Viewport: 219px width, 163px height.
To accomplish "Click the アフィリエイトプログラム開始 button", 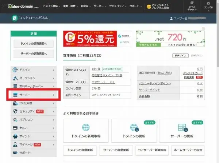I will (x=158, y=7).
